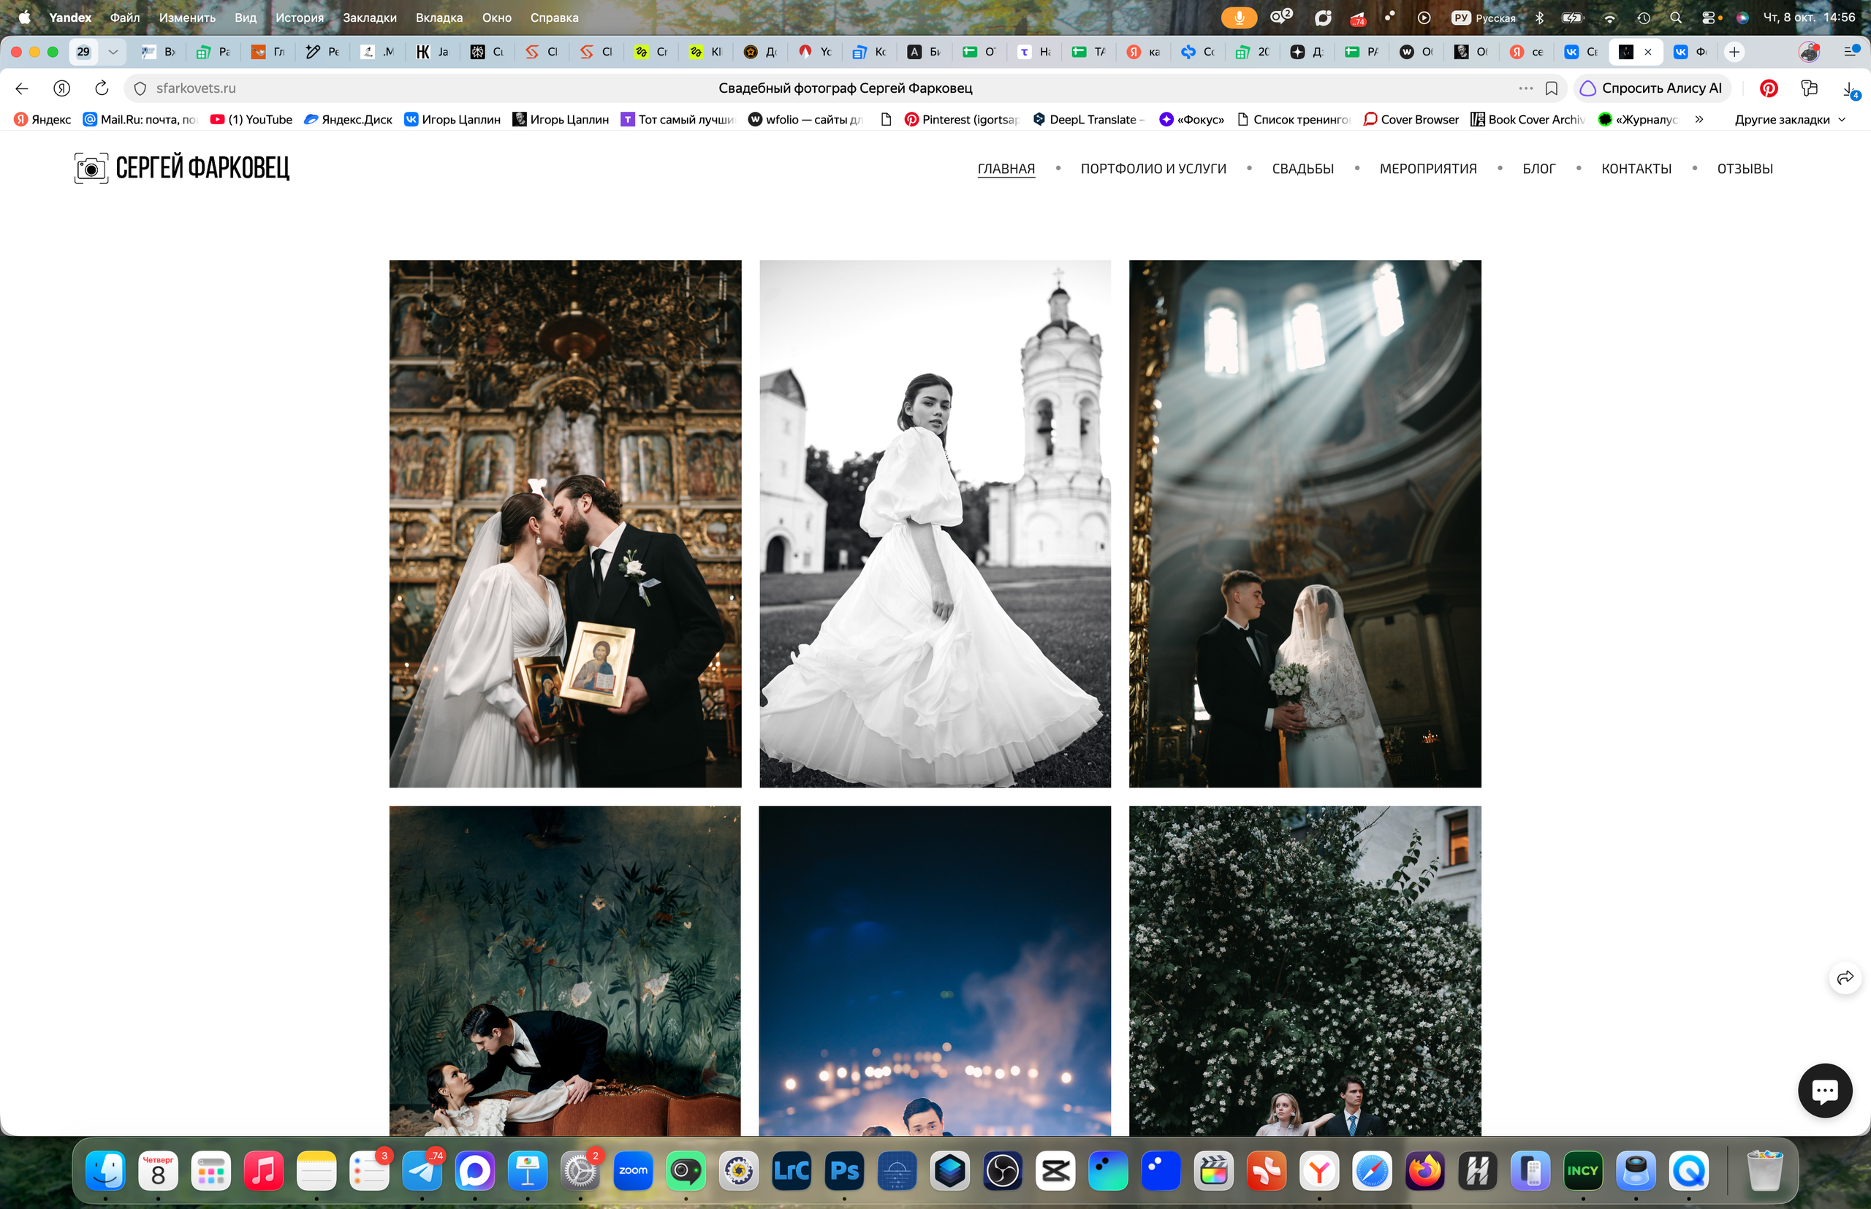The width and height of the screenshot is (1871, 1209).
Task: Open the Файл menu
Action: click(125, 18)
